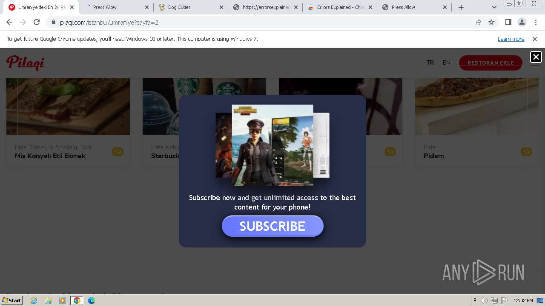This screenshot has width=545, height=306.
Task: Open the share page icon in address bar
Action: (478, 22)
